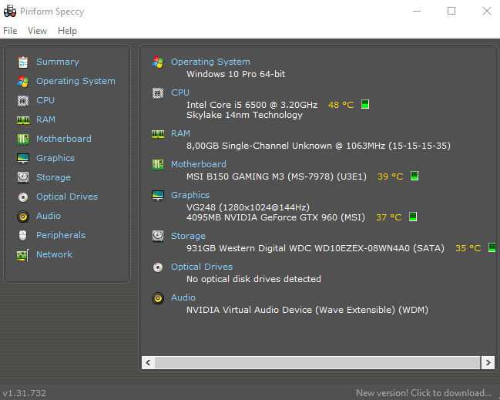Click the Operating System heading link in summary
Image resolution: width=500 pixels, height=400 pixels.
pyautogui.click(x=210, y=62)
